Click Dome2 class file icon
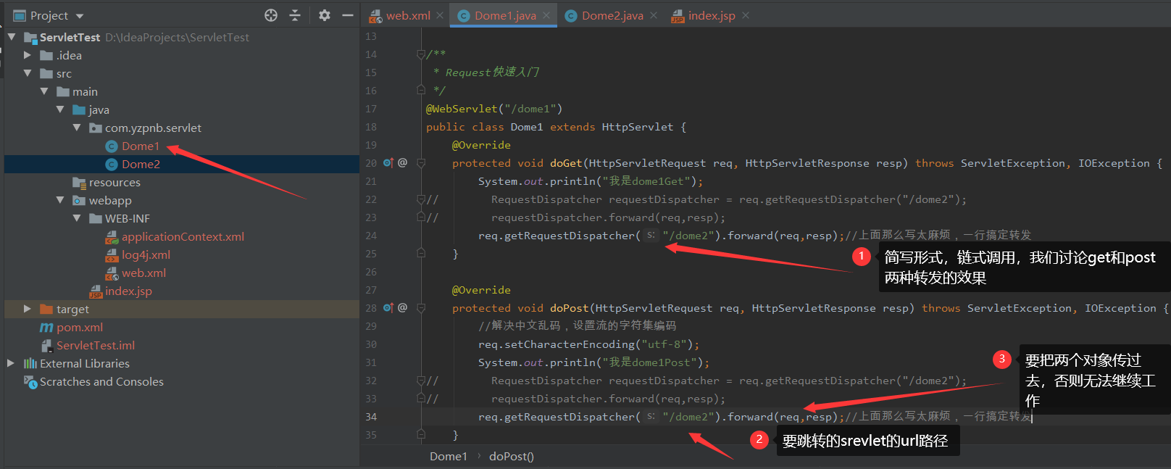 112,165
